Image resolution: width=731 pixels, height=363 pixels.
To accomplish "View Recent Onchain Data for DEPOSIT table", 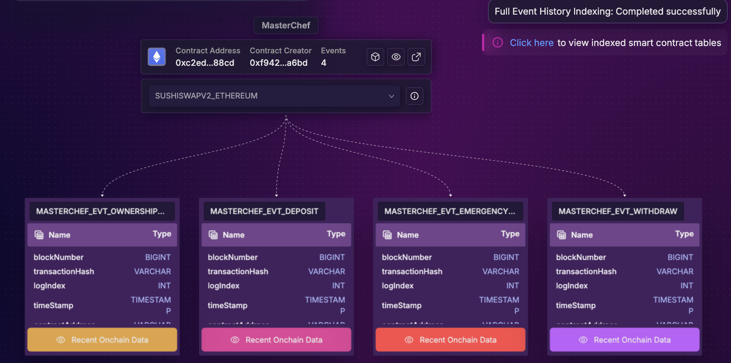I will click(x=276, y=340).
